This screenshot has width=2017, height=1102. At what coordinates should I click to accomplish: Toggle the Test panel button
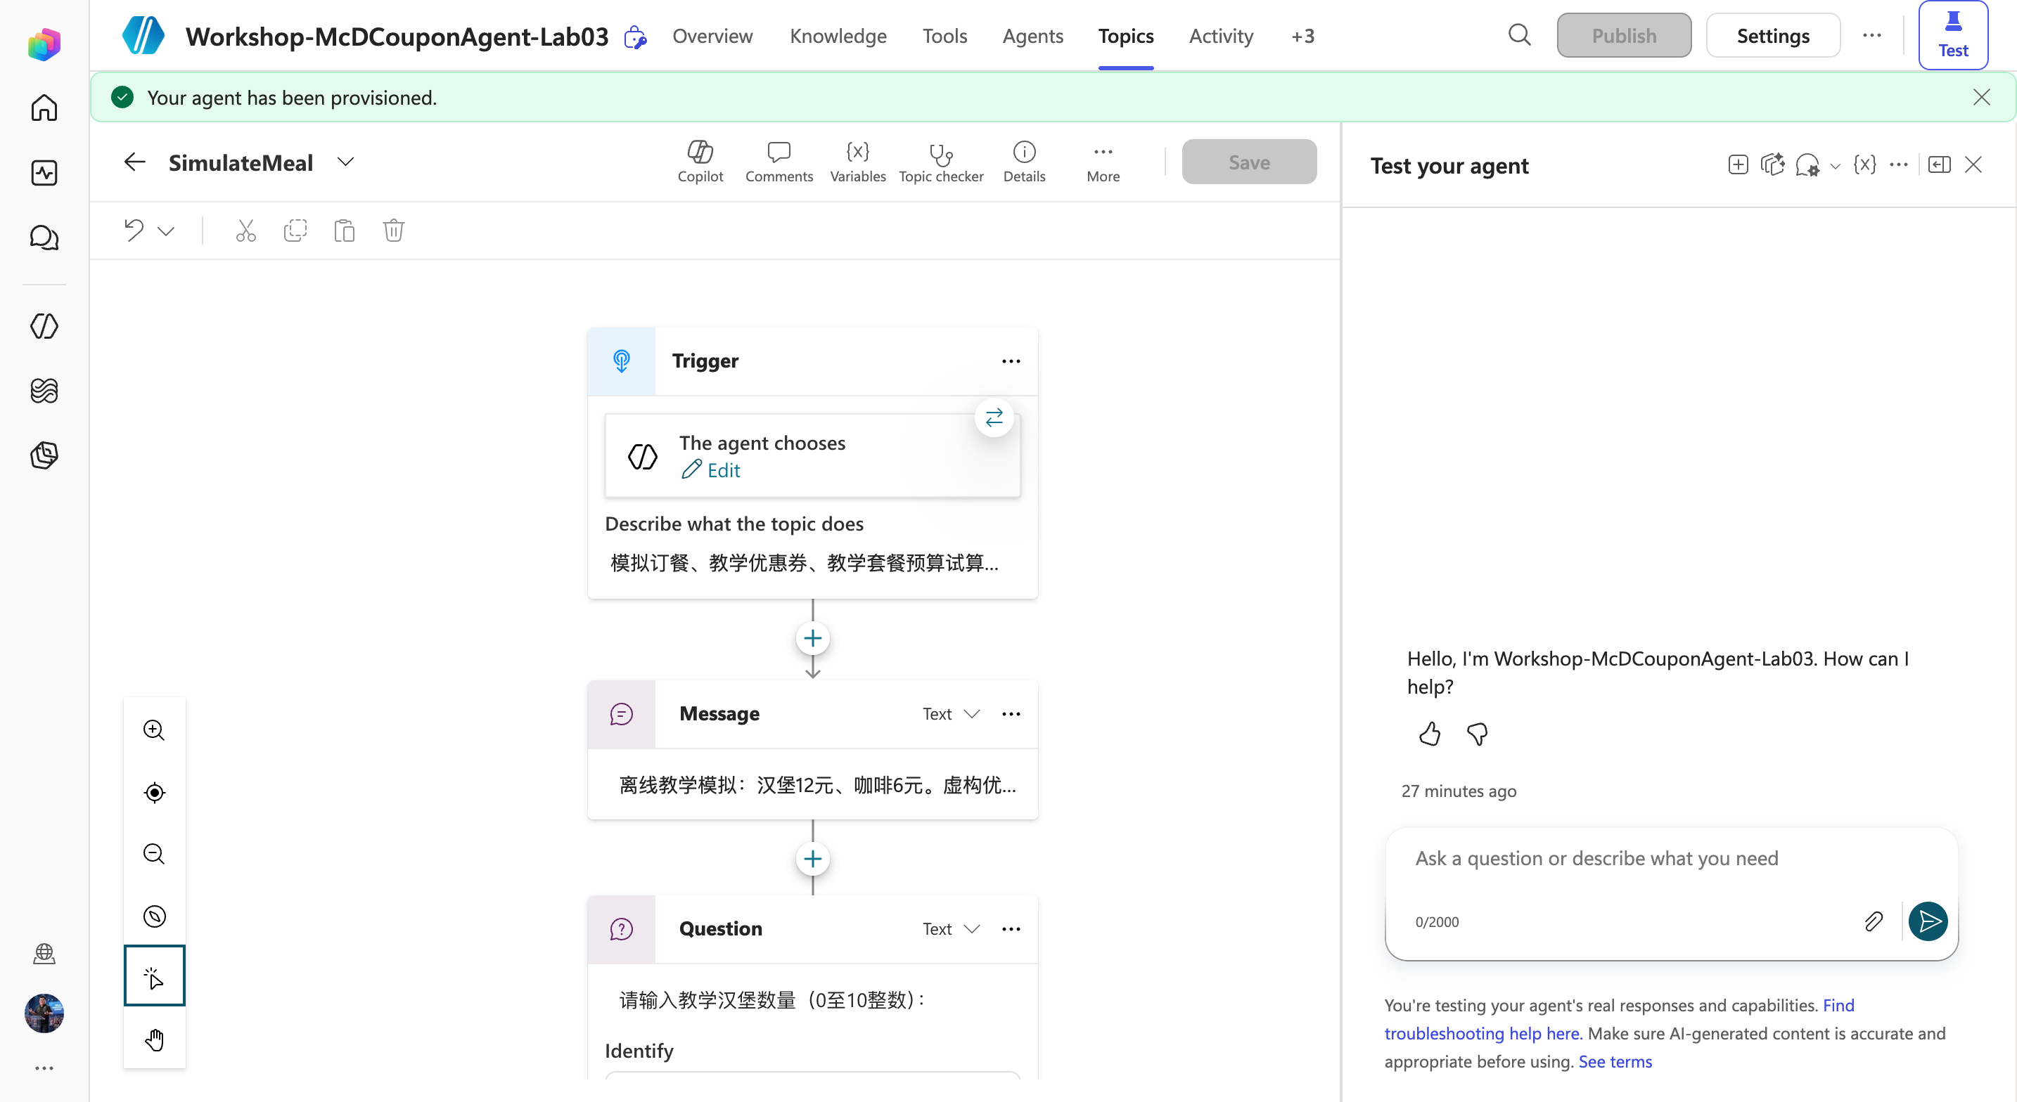pos(1952,35)
